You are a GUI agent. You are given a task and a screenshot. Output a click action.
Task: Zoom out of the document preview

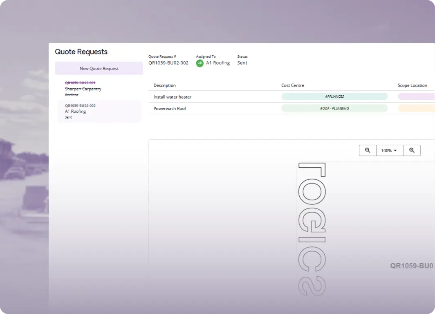pos(368,150)
